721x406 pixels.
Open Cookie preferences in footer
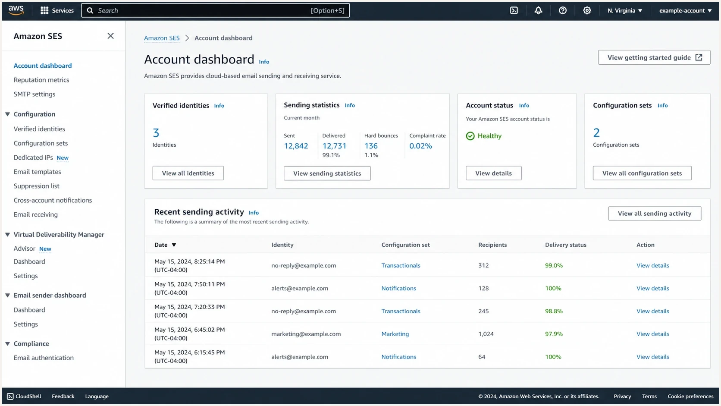(x=690, y=396)
